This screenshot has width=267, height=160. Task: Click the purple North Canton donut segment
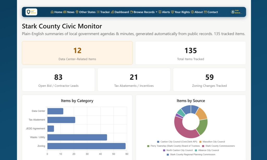pyautogui.click(x=179, y=116)
